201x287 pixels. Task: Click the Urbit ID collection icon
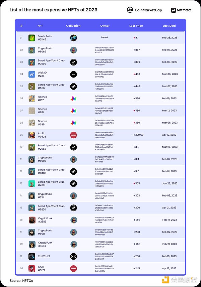pyautogui.click(x=74, y=74)
